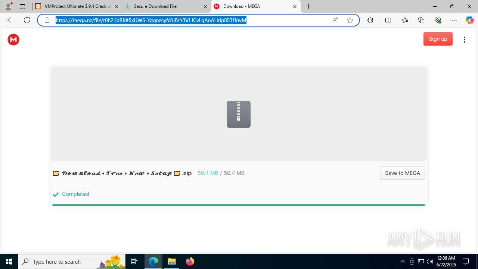This screenshot has width=478, height=269.
Task: Open Favorites list panel
Action: [405, 20]
